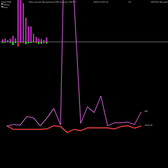Click the Price legend color swatch
The image size is (168, 168).
pos(2,7)
